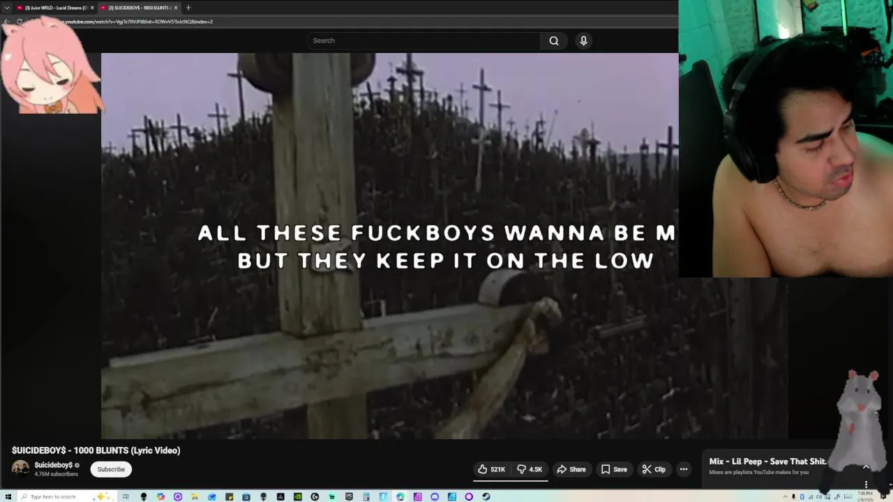The image size is (893, 502).
Task: Save the video to a playlist
Action: [614, 469]
